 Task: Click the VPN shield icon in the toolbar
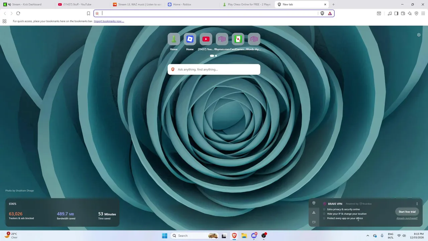(416, 13)
